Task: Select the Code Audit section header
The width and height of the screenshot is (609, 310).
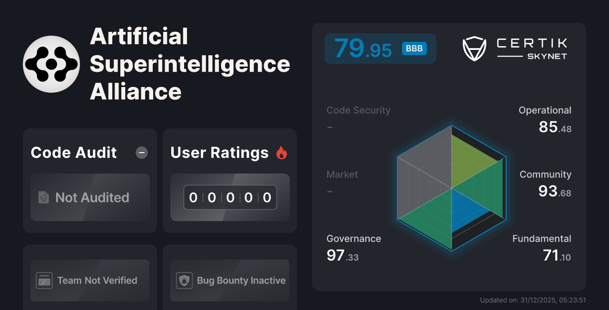Action: click(73, 153)
